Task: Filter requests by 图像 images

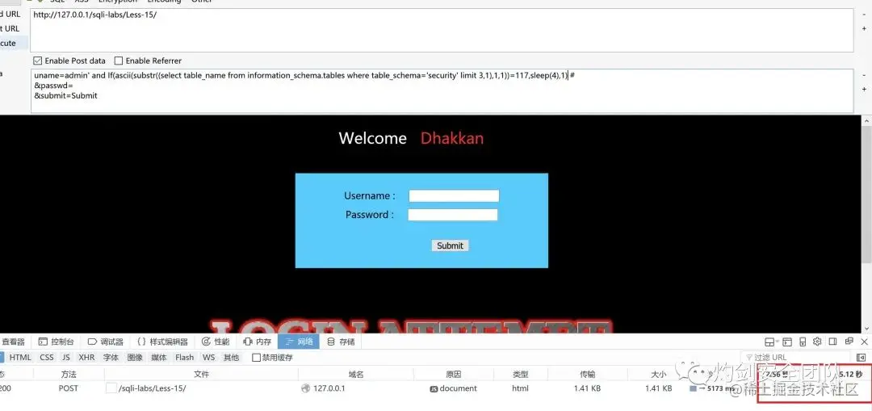Action: click(x=135, y=358)
